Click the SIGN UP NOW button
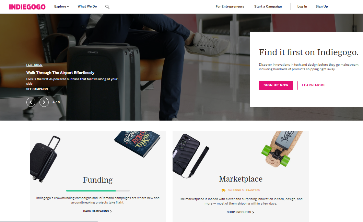Image resolution: width=363 pixels, height=222 pixels. [x=276, y=85]
